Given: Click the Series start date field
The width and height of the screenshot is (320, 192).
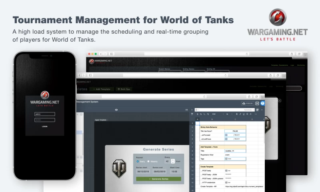Looking at the screenshot, I should [x=143, y=172].
